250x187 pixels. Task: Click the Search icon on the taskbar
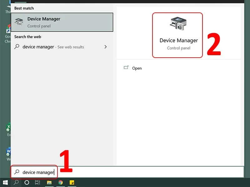16,183
